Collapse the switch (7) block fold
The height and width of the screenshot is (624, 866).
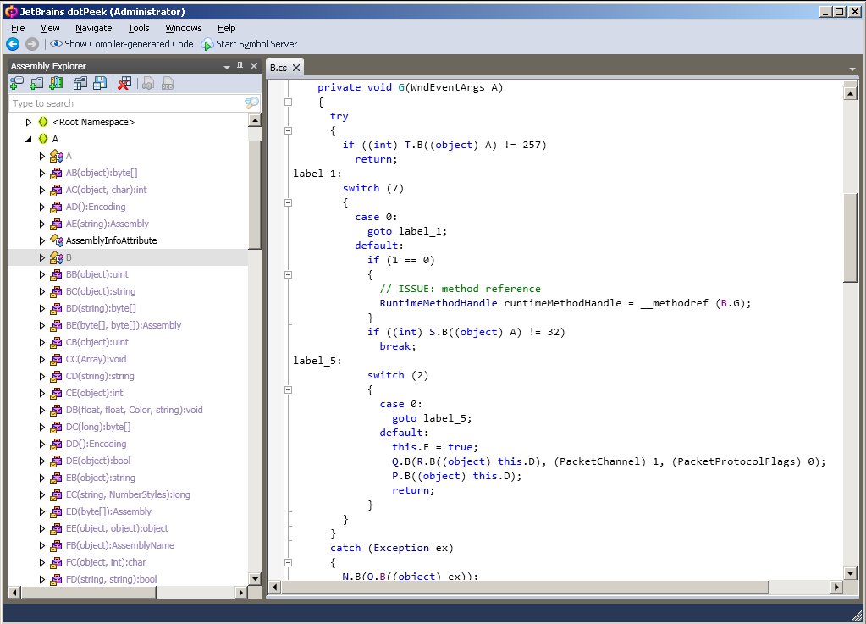point(288,202)
